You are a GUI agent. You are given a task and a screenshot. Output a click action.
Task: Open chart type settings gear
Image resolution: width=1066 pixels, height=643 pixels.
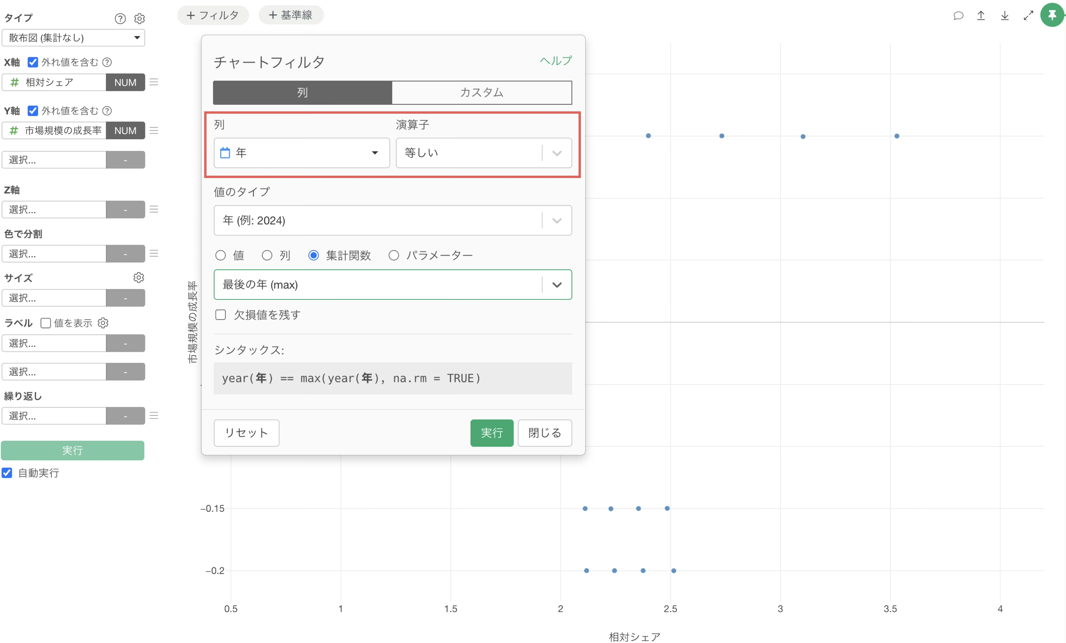pos(139,19)
